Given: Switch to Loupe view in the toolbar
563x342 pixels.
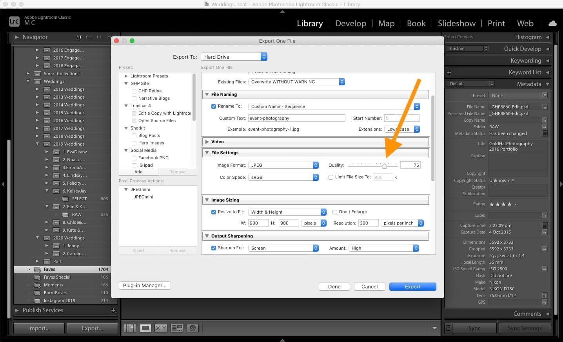Looking at the screenshot, I should coord(145,328).
